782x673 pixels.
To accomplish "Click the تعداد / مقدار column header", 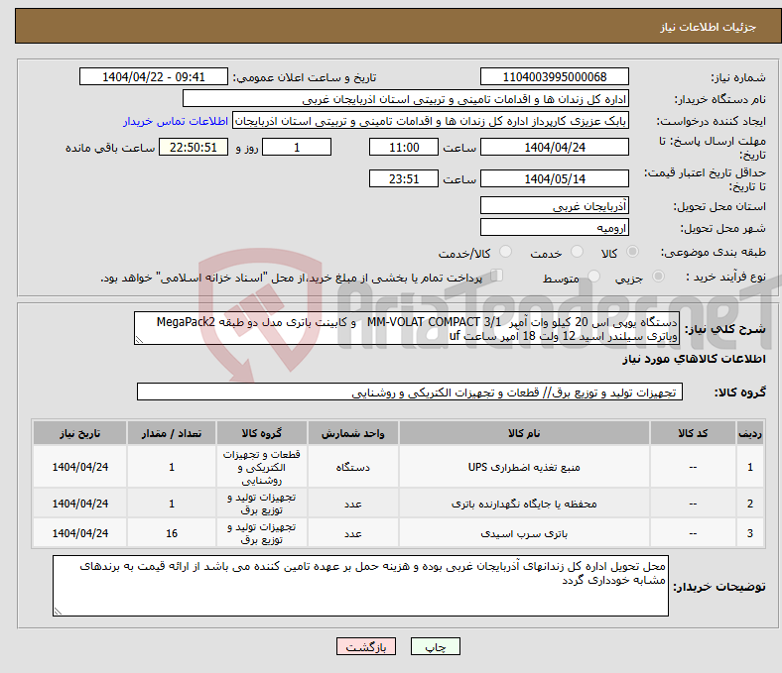I will tap(171, 433).
